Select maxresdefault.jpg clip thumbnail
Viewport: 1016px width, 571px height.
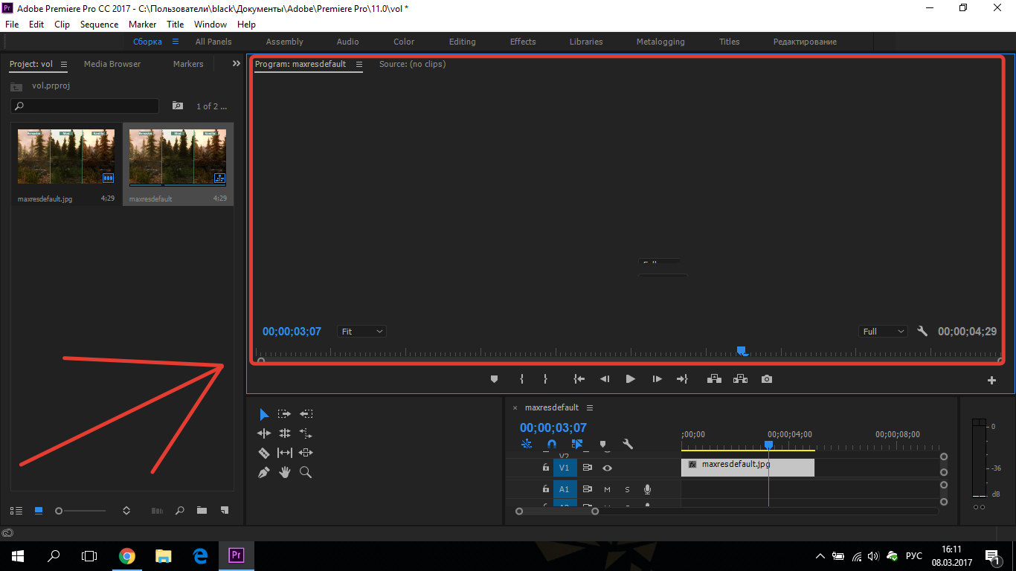pos(66,157)
